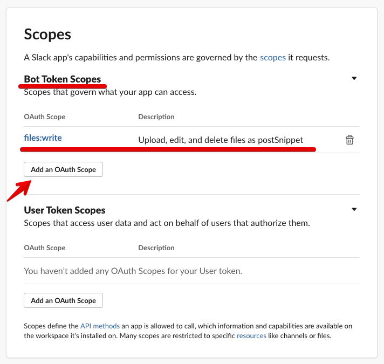Delete the files:write scope with trash icon
This screenshot has width=384, height=364.
pyautogui.click(x=349, y=140)
